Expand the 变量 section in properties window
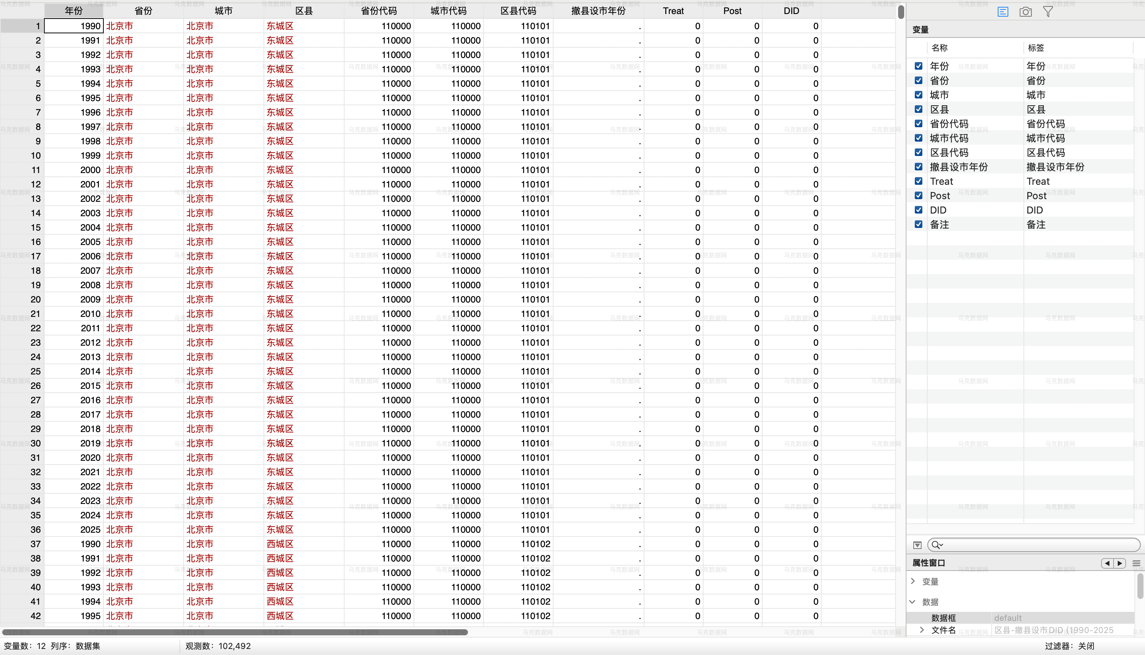The width and height of the screenshot is (1145, 655). click(x=913, y=581)
